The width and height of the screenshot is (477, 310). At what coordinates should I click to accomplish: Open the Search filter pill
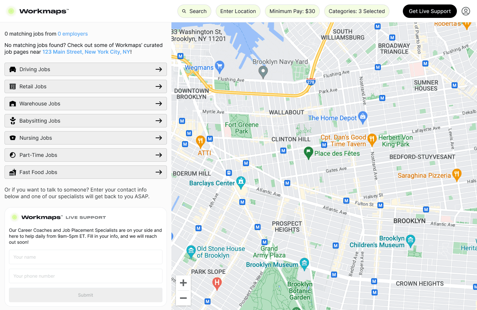(x=194, y=11)
